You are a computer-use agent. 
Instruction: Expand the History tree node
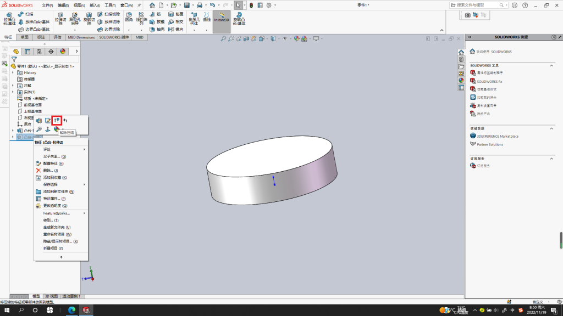click(x=13, y=73)
